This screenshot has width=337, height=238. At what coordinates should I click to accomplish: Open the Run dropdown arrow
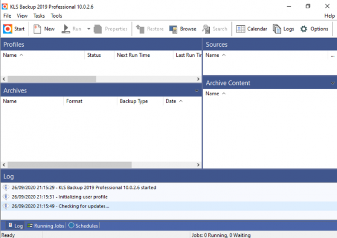tap(89, 29)
